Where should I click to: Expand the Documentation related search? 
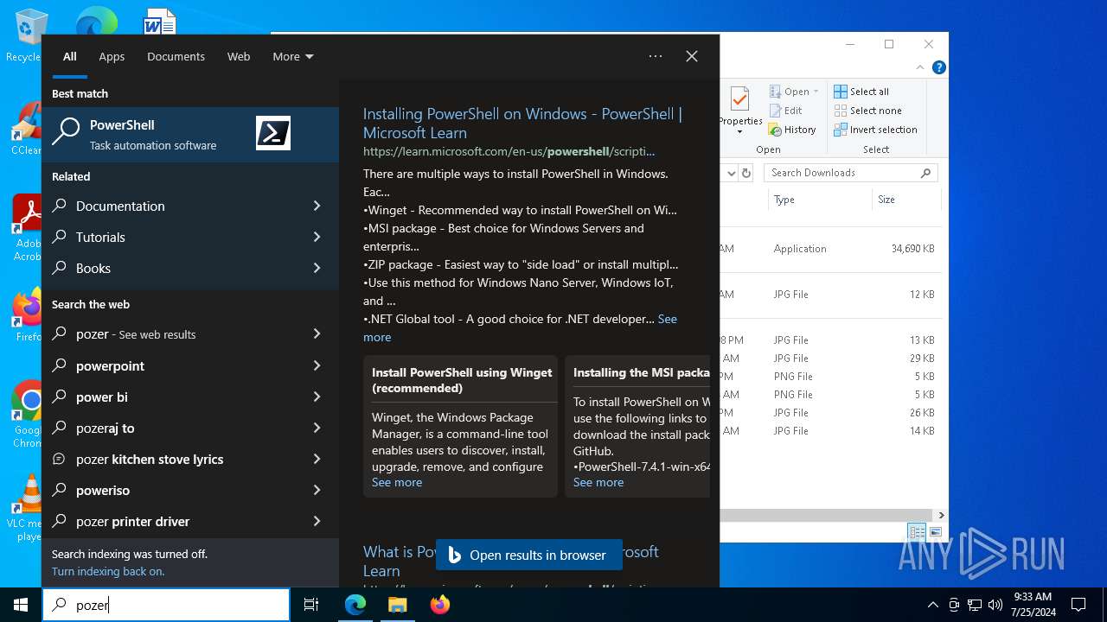(x=317, y=206)
